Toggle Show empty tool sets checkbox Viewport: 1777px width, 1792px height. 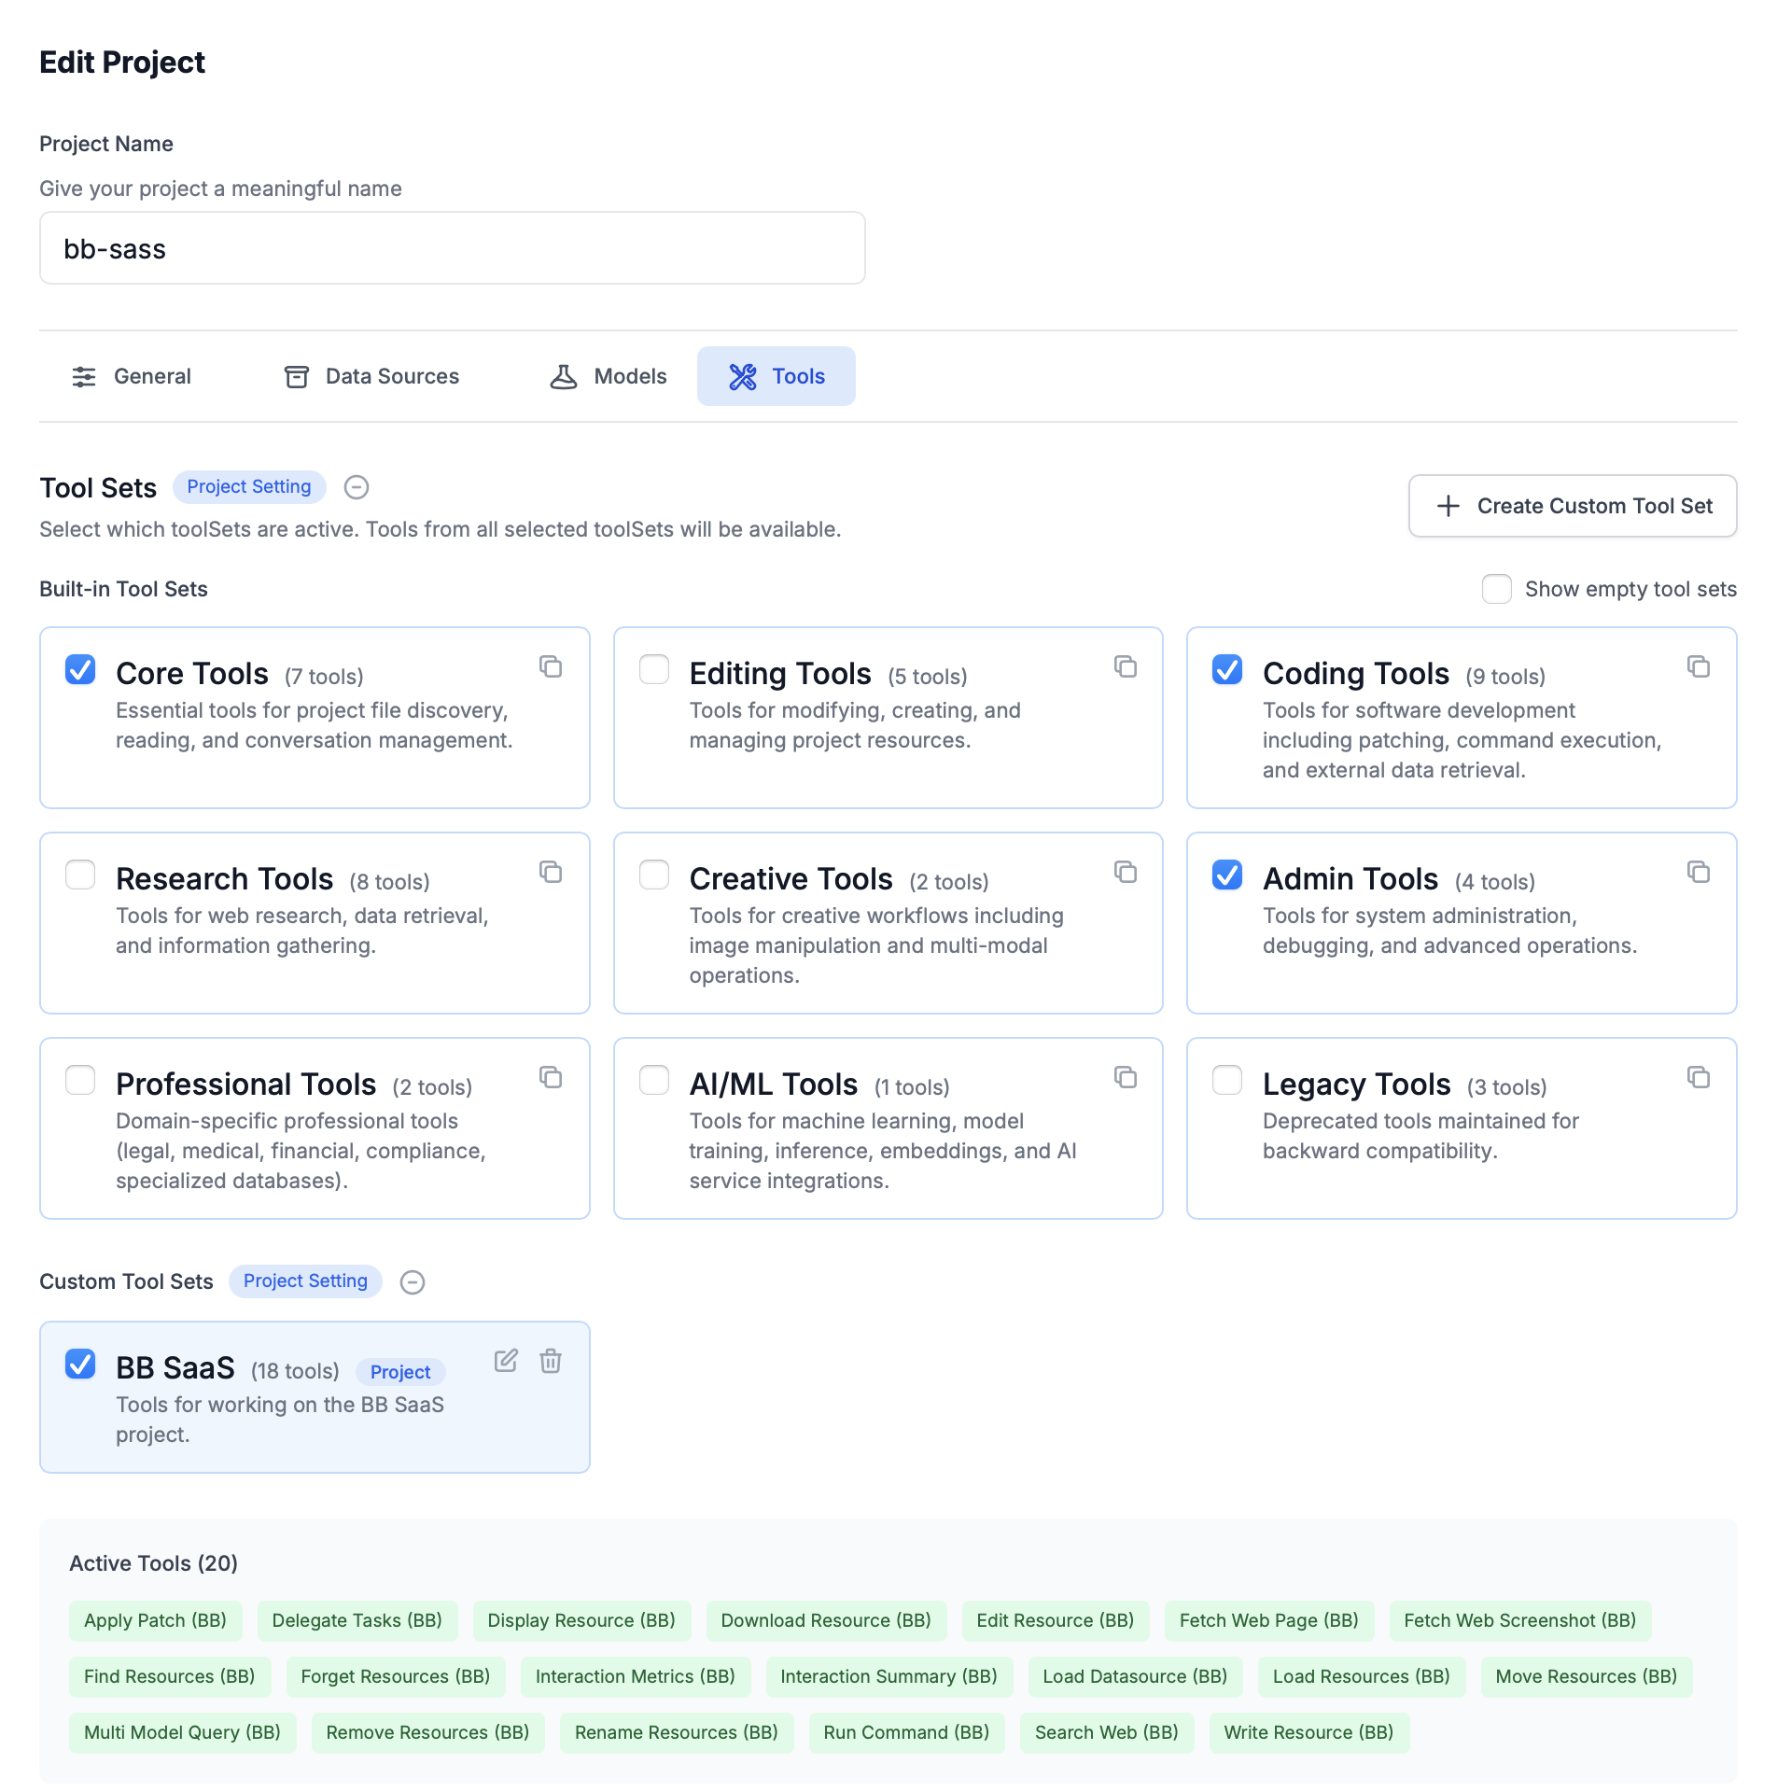point(1497,589)
